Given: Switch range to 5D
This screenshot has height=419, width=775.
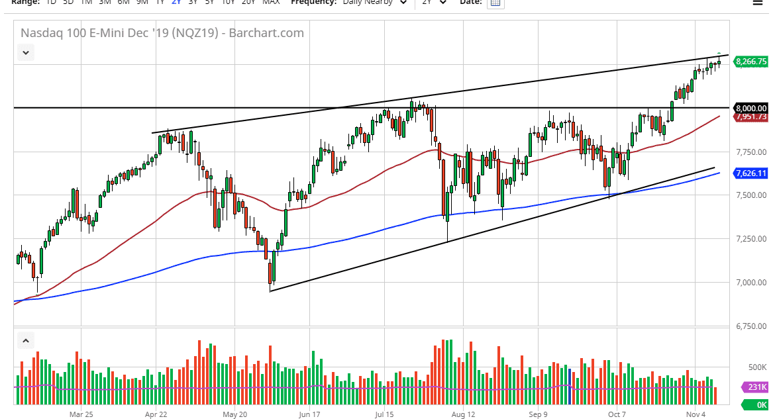Looking at the screenshot, I should [68, 3].
